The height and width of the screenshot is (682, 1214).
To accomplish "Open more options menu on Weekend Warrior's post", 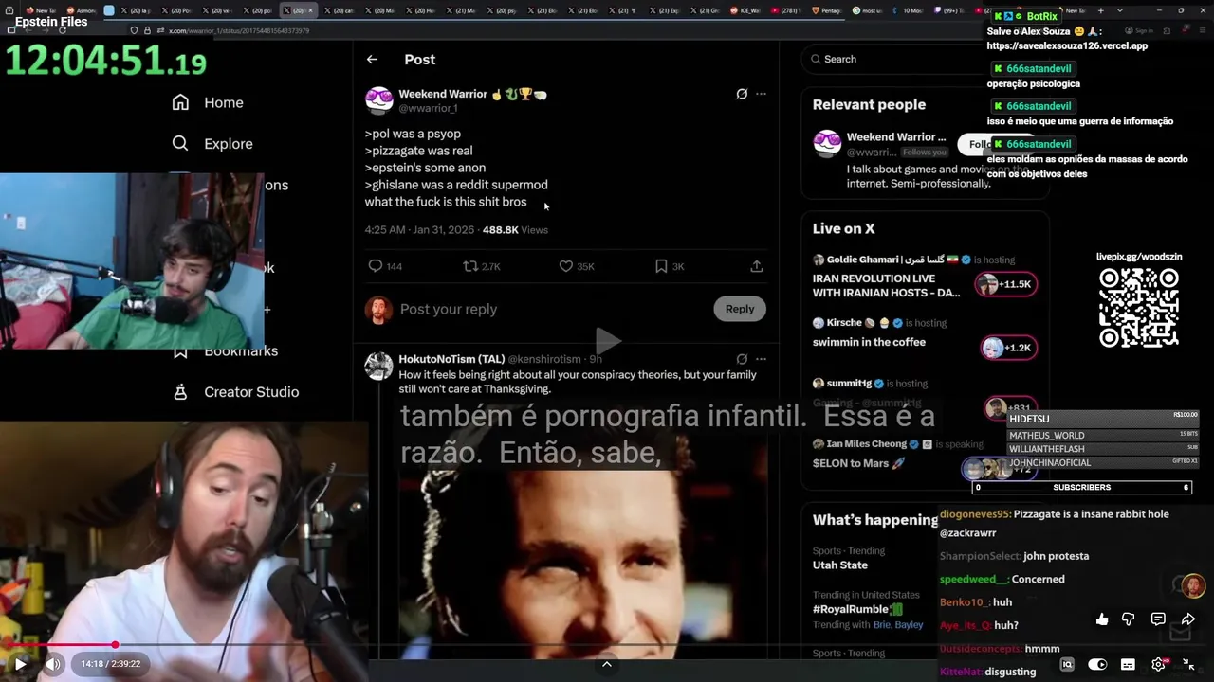I will pos(761,94).
